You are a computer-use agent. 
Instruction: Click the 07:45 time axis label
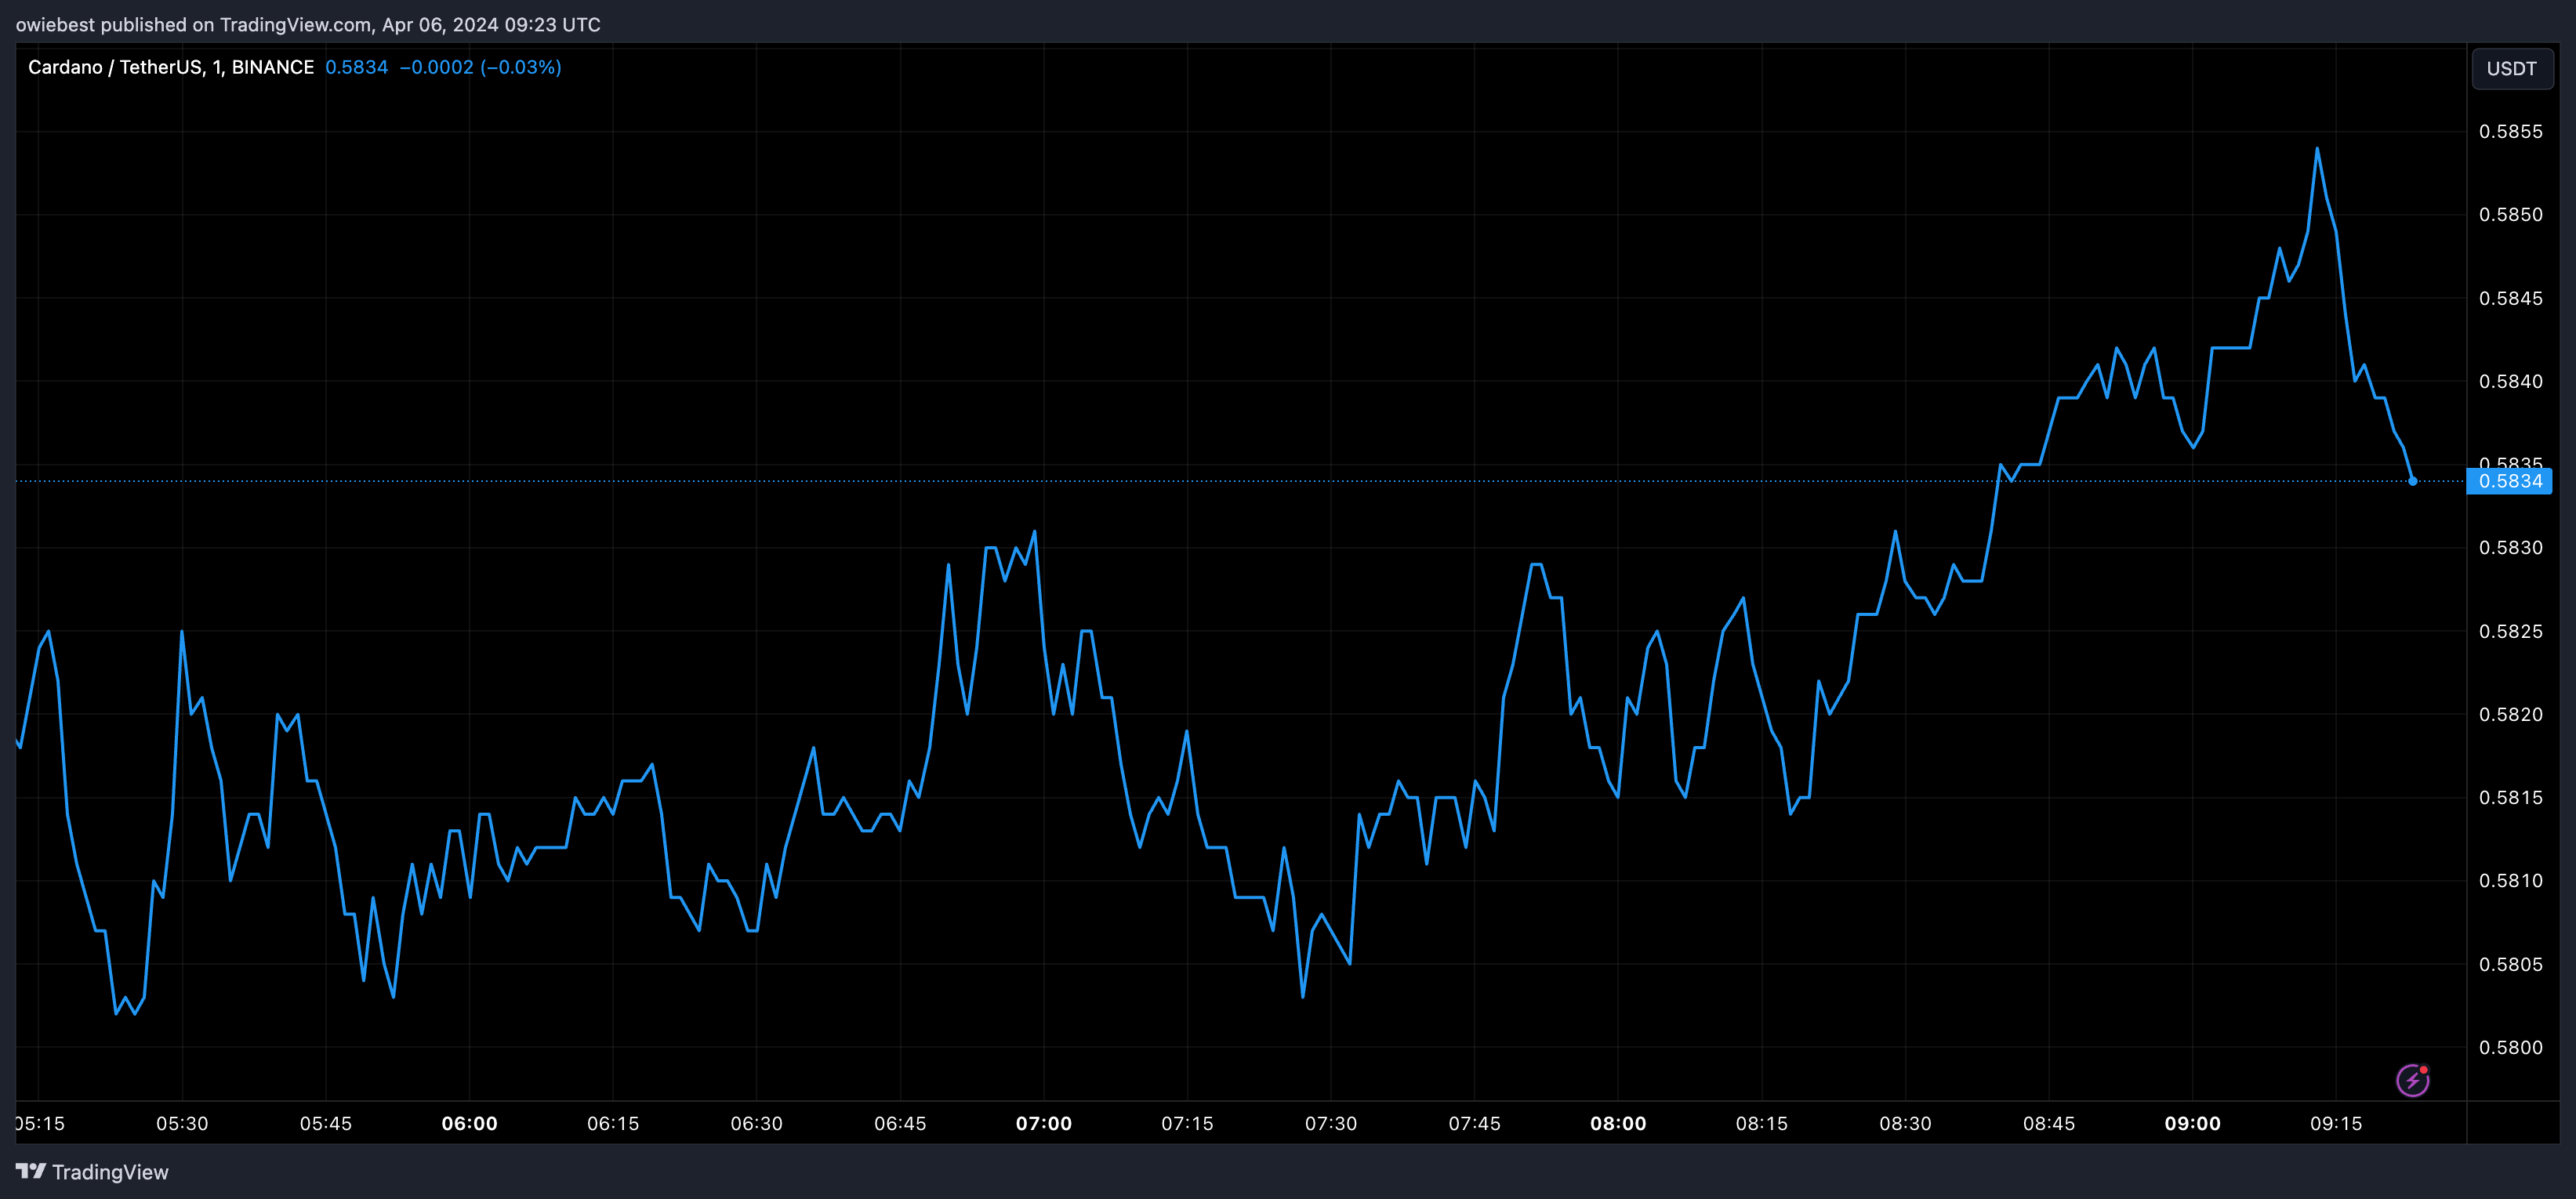pos(1475,1123)
